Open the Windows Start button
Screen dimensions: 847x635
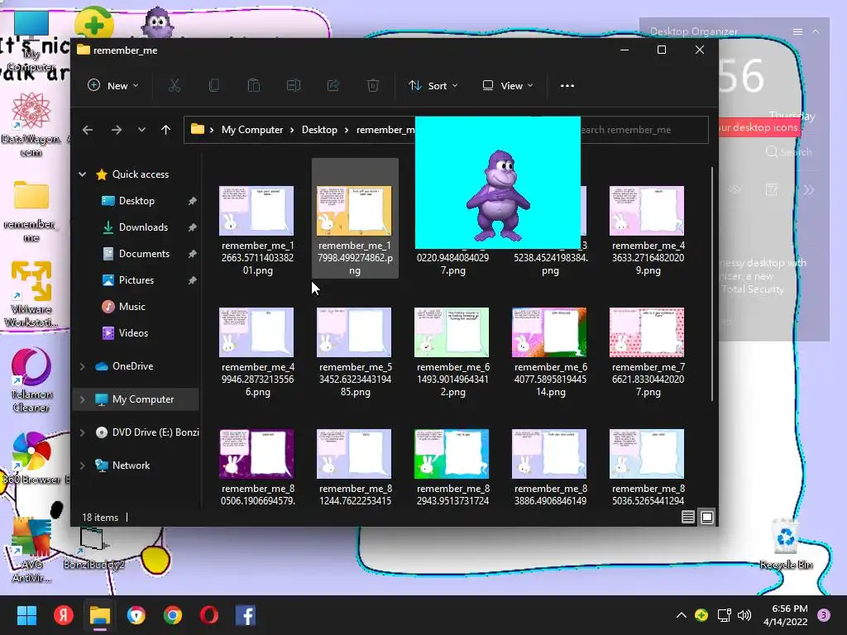click(26, 615)
